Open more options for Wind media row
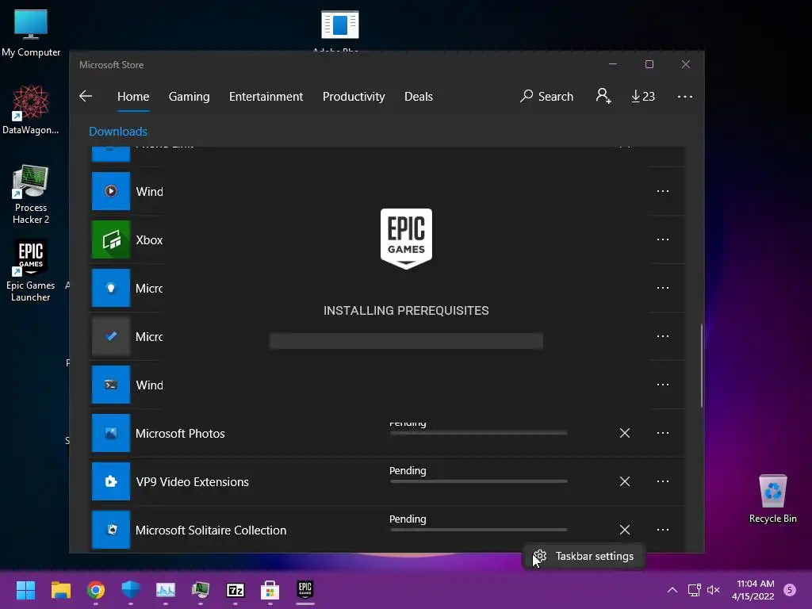Viewport: 812px width, 609px height. (x=663, y=191)
